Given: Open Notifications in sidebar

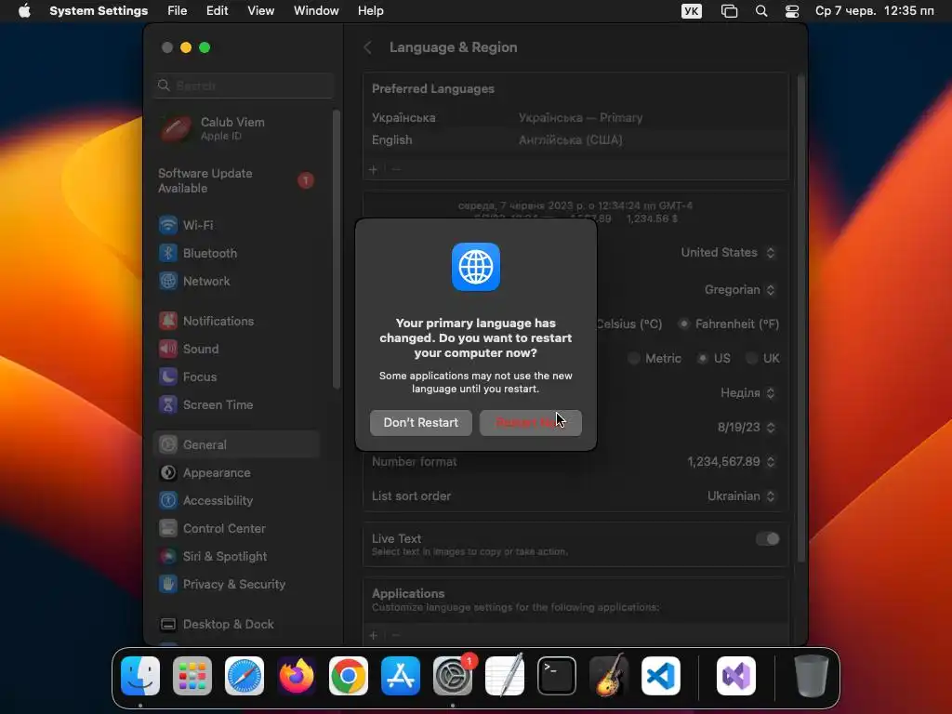Looking at the screenshot, I should (x=237, y=321).
